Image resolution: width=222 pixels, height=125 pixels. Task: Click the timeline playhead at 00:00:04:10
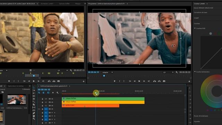(96, 93)
